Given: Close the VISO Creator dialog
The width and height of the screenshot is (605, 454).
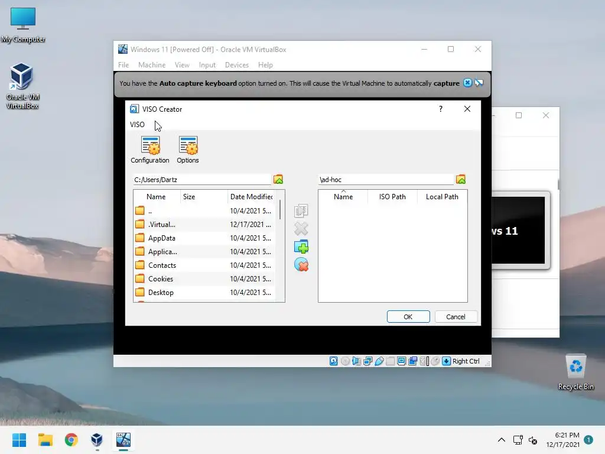Looking at the screenshot, I should pyautogui.click(x=467, y=109).
